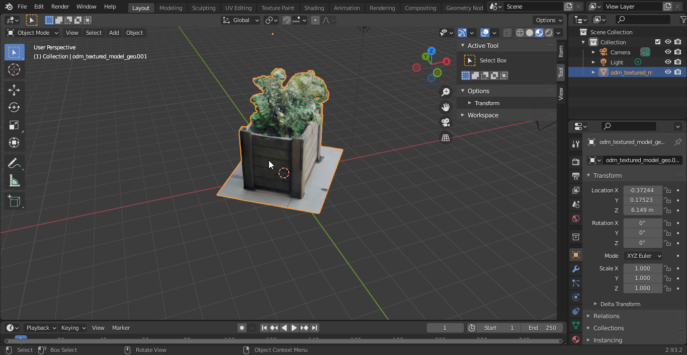This screenshot has height=355, width=687.
Task: Open the Object Mode dropdown
Action: tap(33, 33)
